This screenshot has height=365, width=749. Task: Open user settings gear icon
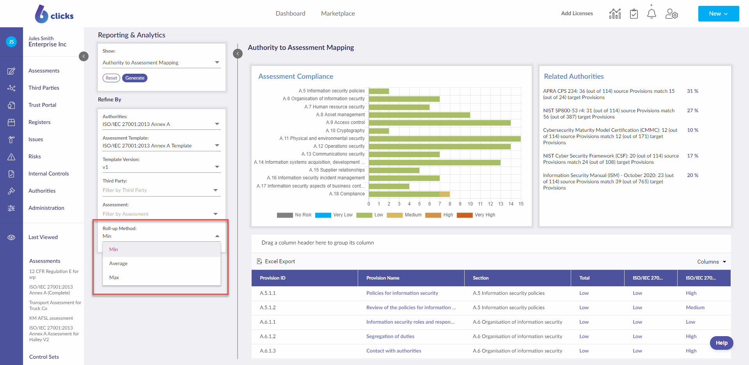pyautogui.click(x=671, y=14)
